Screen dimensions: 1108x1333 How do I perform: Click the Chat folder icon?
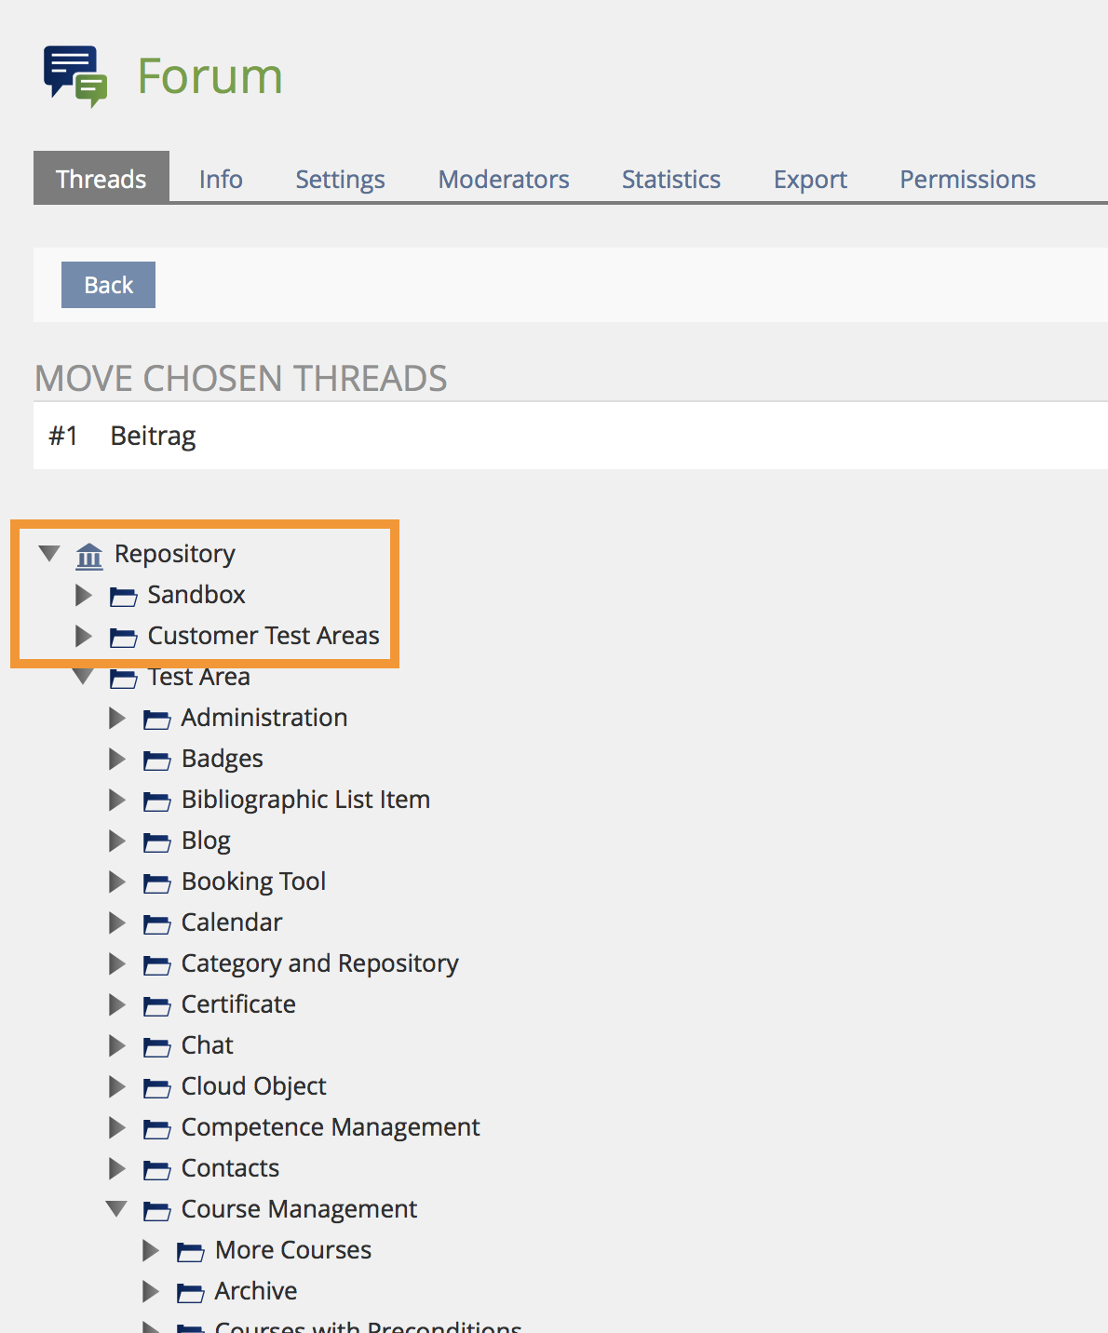(156, 1047)
